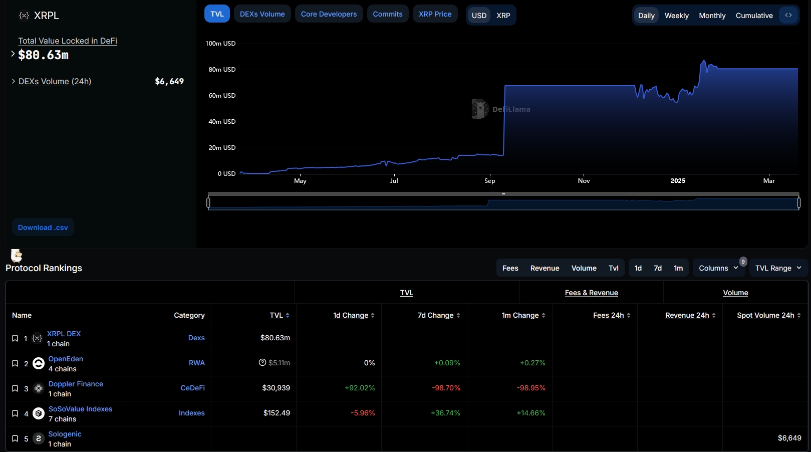Click the question mark icon beside $5.11m
This screenshot has height=452, width=811.
click(x=262, y=362)
